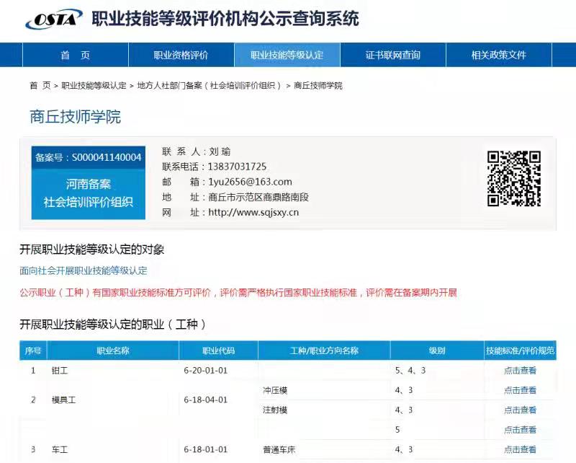Image resolution: width=576 pixels, height=463 pixels.
Task: Open 点击查看 link for 冲压模 row
Action: point(520,390)
